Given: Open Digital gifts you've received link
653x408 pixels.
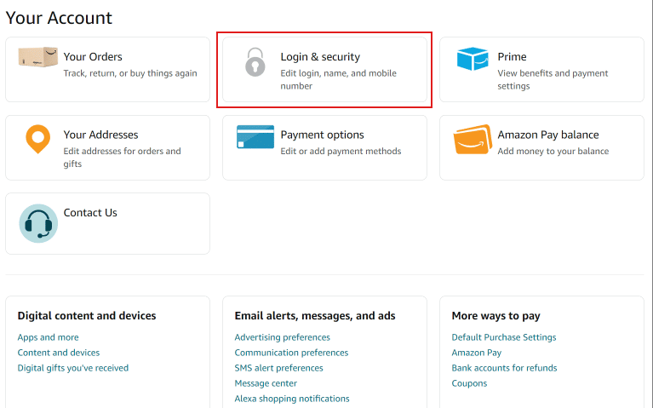Looking at the screenshot, I should tap(73, 368).
